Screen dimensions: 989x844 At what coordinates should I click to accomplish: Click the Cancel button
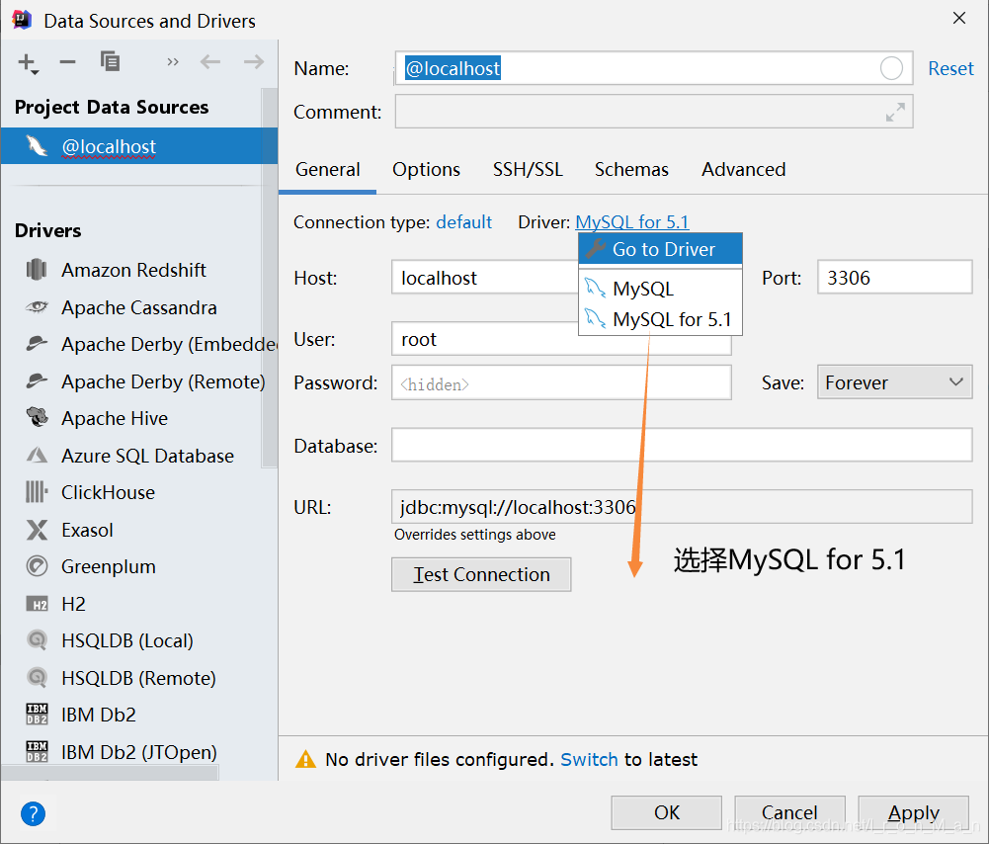789,812
